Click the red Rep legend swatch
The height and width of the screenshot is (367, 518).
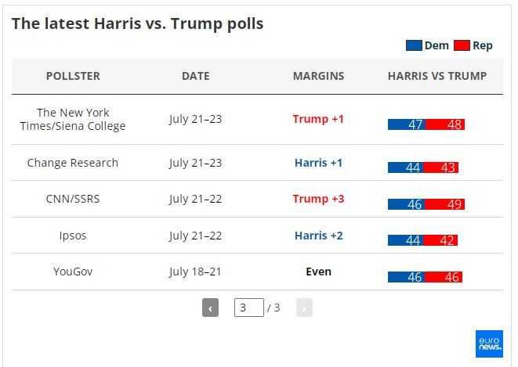(x=462, y=45)
